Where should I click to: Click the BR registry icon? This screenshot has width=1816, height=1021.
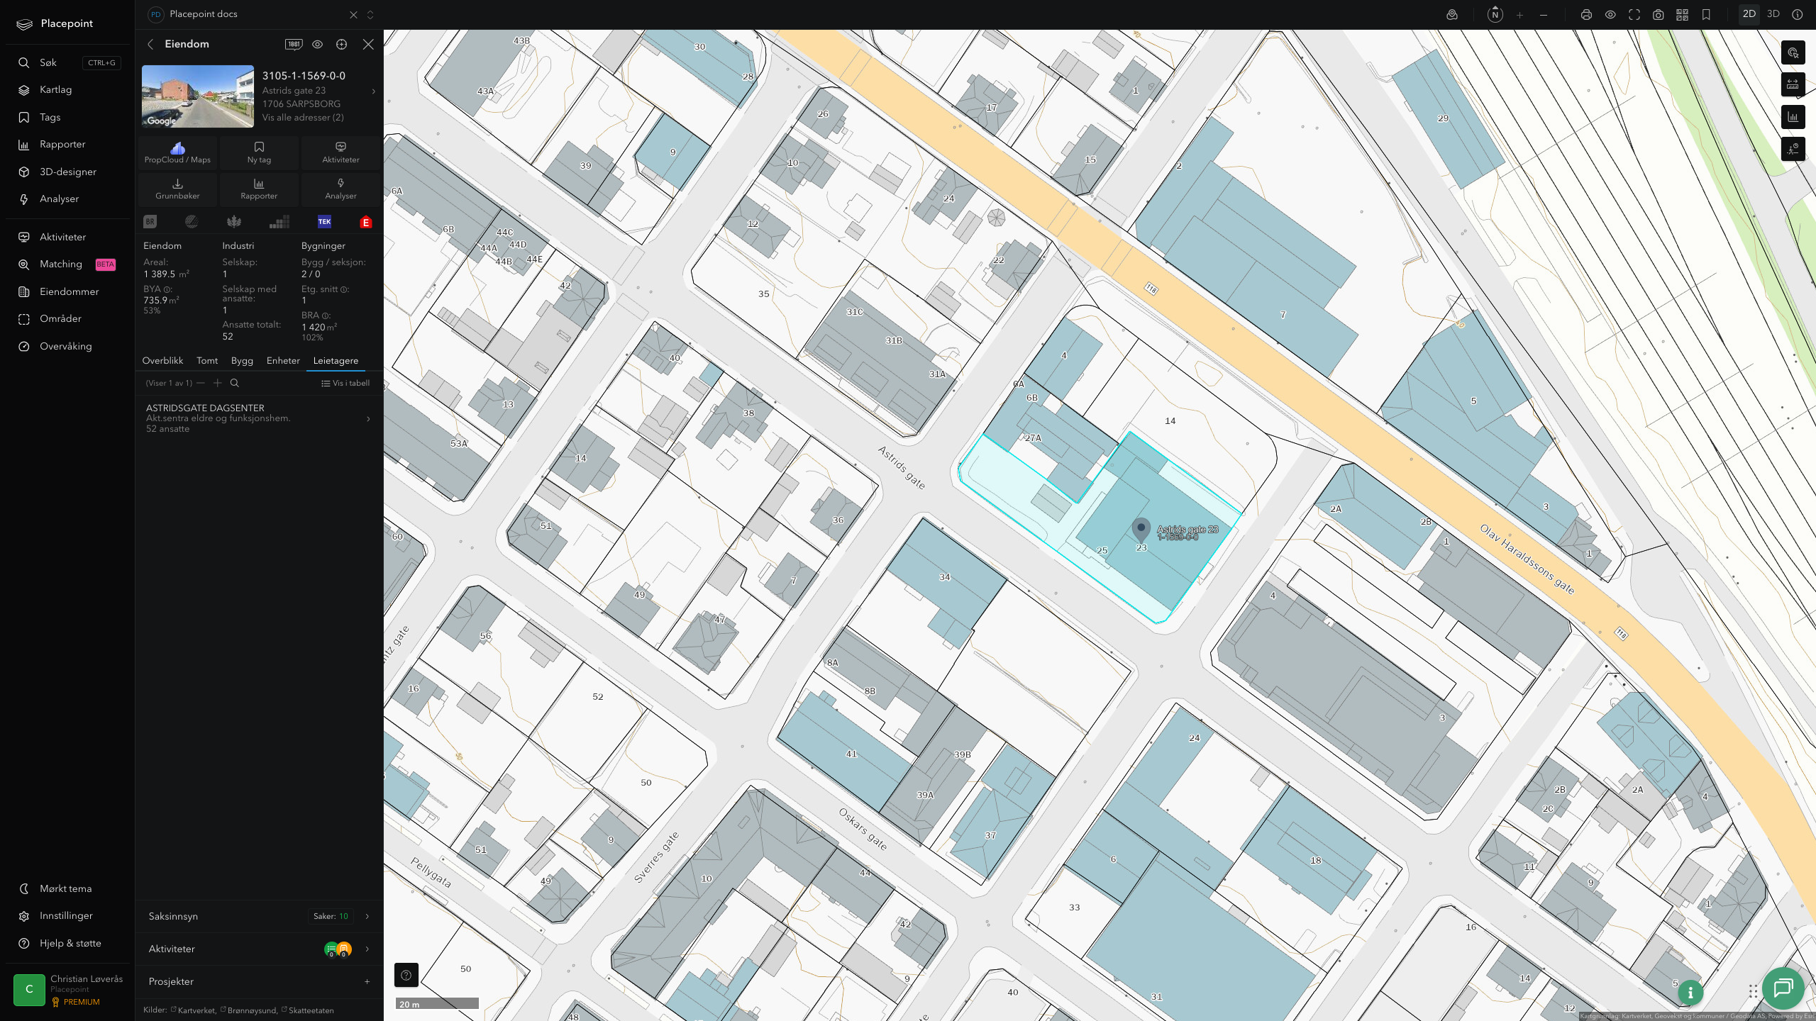pyautogui.click(x=150, y=222)
